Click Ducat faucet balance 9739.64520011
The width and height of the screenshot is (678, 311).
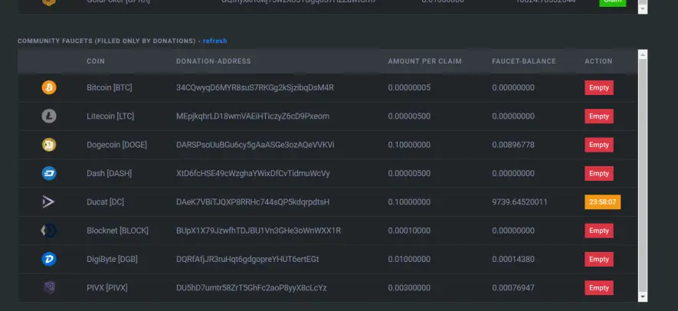tap(519, 202)
